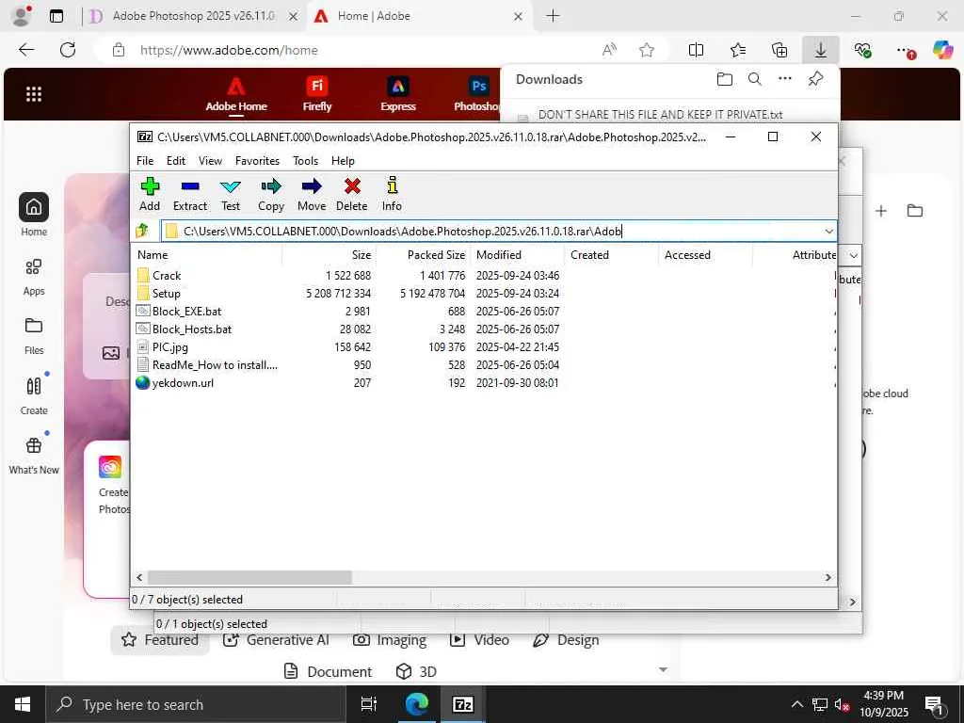Image resolution: width=964 pixels, height=723 pixels.
Task: Extract files using the Extract toolbar icon
Action: tap(190, 194)
